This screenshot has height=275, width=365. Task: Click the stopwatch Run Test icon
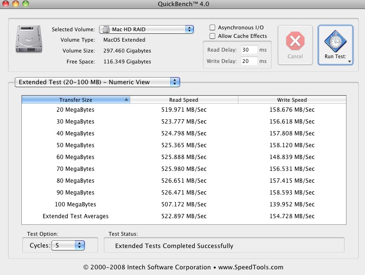point(336,41)
